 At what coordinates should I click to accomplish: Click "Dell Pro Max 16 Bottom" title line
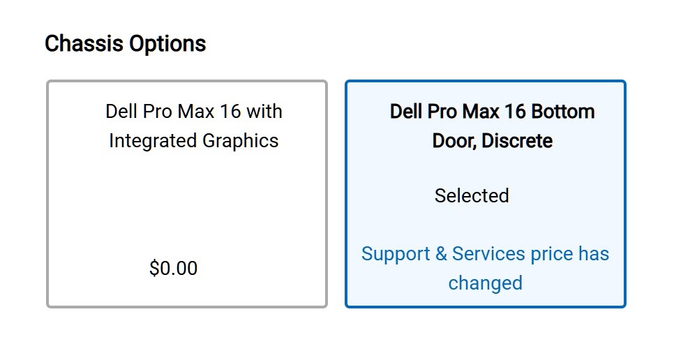(x=492, y=112)
